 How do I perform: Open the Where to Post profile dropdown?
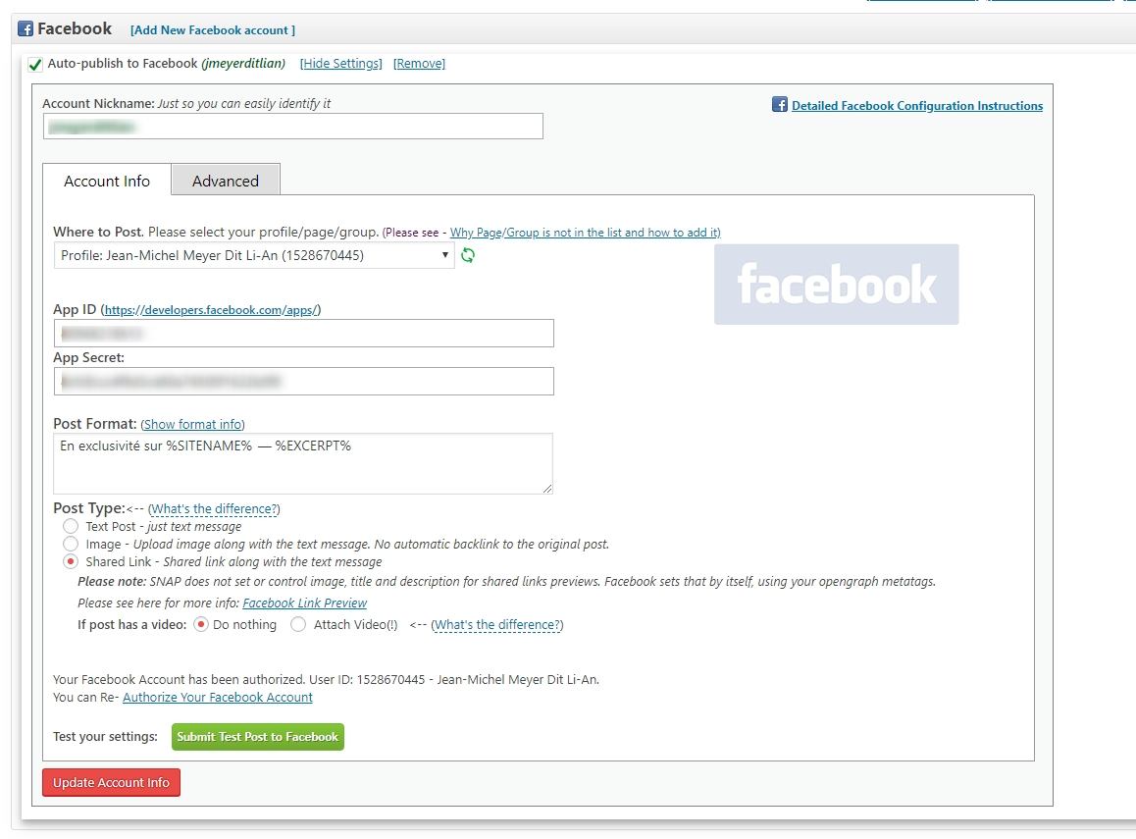point(254,255)
